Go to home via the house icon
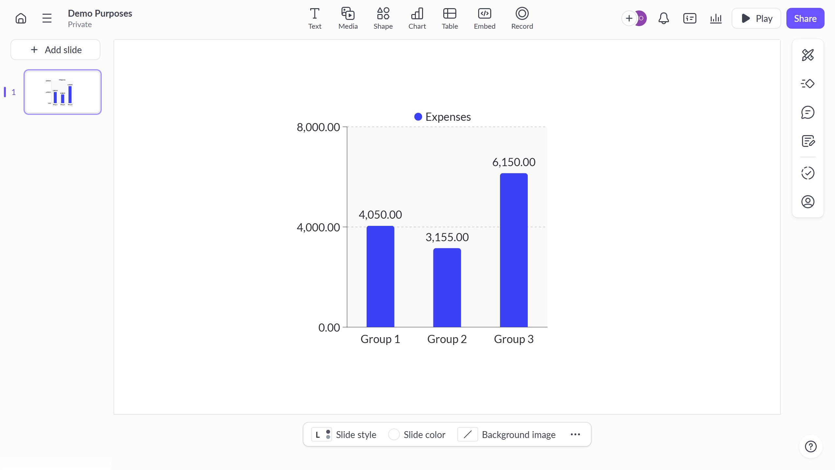Screen dimensions: 835x470 click(x=21, y=18)
